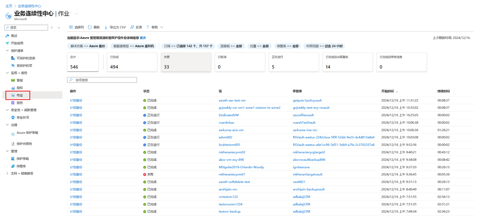Open vault sarkuma-inw-rsv
481x218 pixels.
305,130
